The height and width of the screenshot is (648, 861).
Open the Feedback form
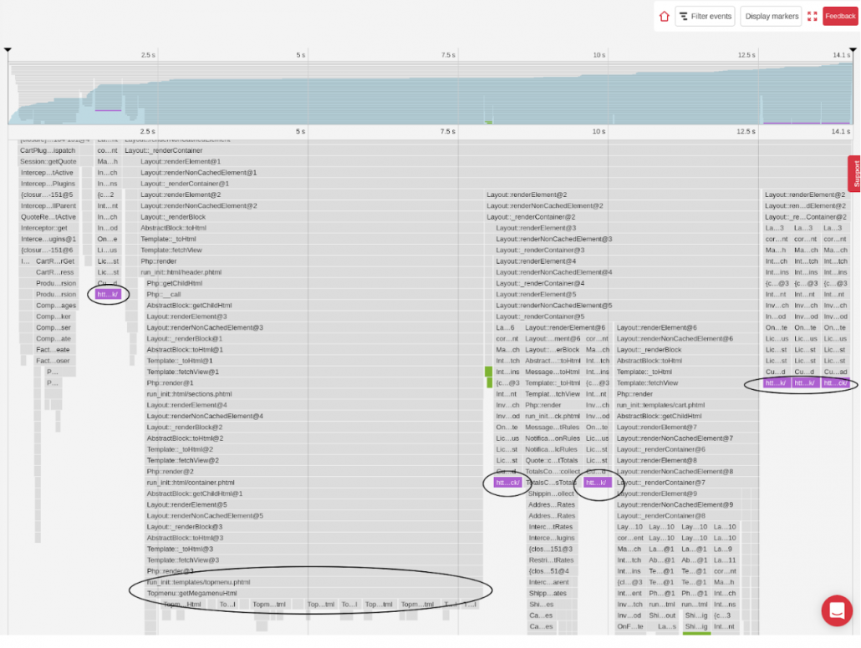tap(840, 16)
